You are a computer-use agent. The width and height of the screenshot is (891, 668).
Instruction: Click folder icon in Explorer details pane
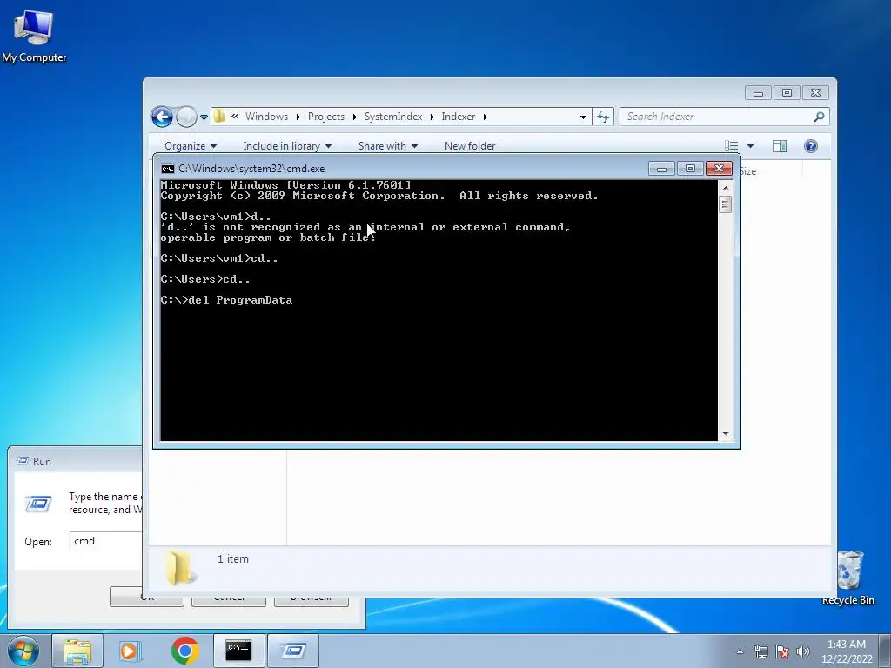(180, 567)
